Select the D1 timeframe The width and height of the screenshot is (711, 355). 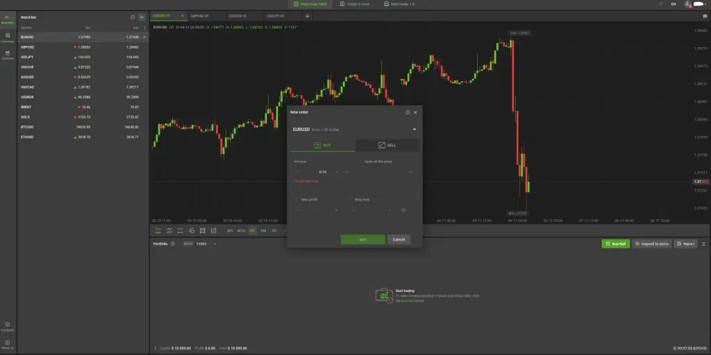coord(274,230)
